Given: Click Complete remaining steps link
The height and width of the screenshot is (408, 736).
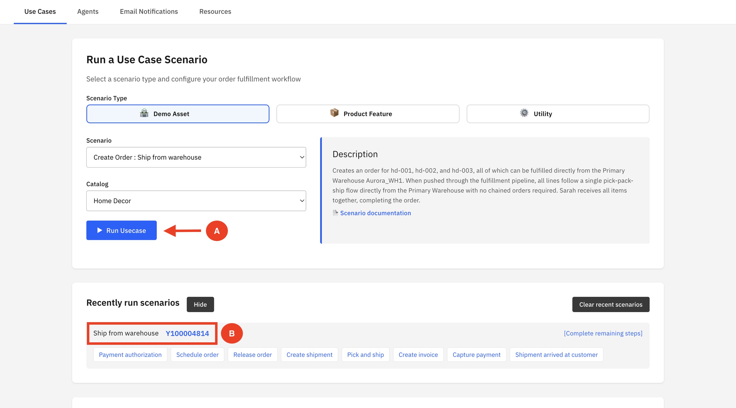Looking at the screenshot, I should [x=603, y=333].
